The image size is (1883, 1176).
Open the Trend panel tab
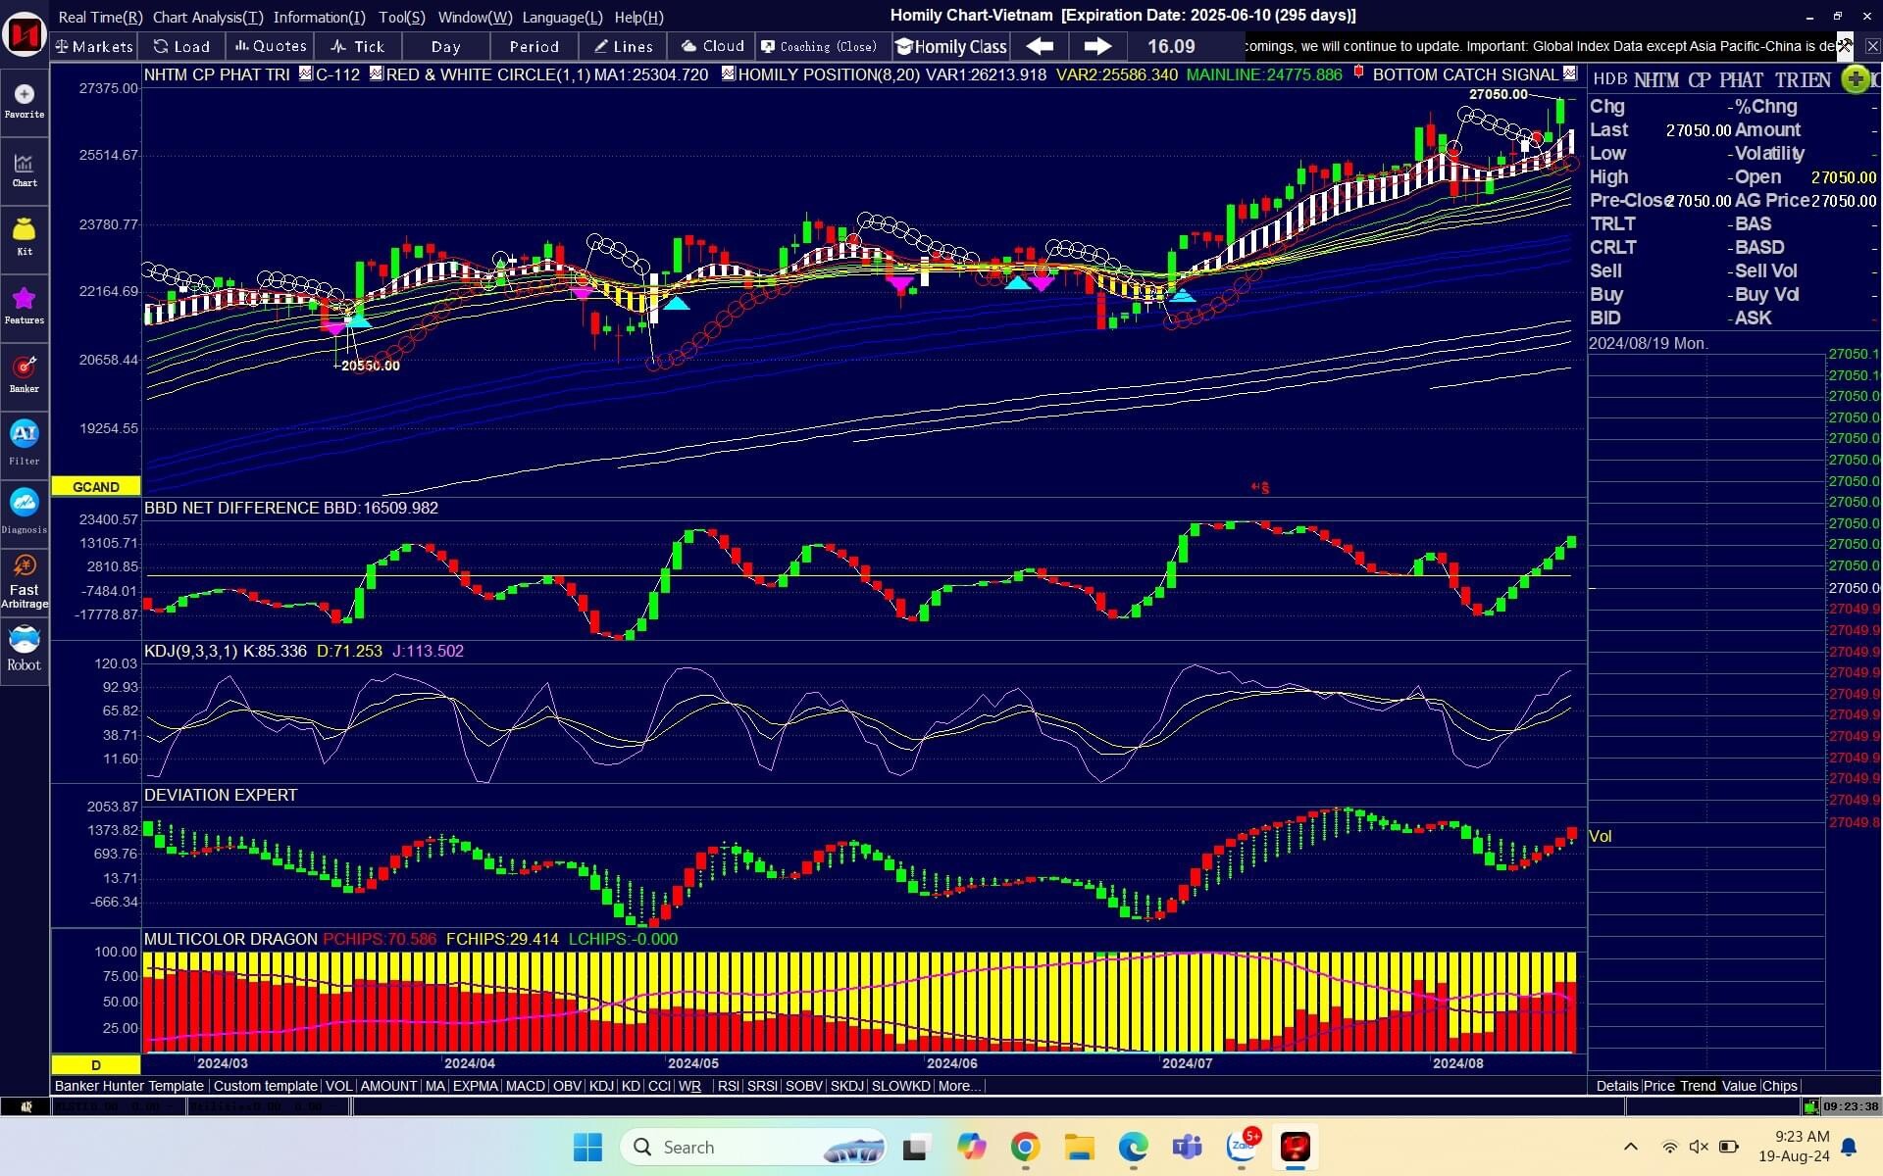point(1698,1086)
